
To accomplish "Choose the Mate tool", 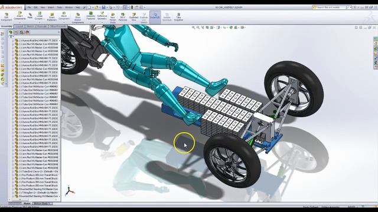I will click(x=30, y=16).
